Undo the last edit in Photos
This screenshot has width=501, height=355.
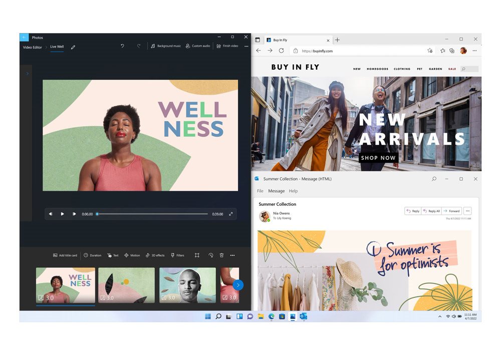pyautogui.click(x=122, y=46)
